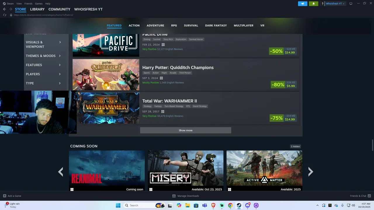
Task: Open Copilot from the taskbar
Action: (179, 205)
